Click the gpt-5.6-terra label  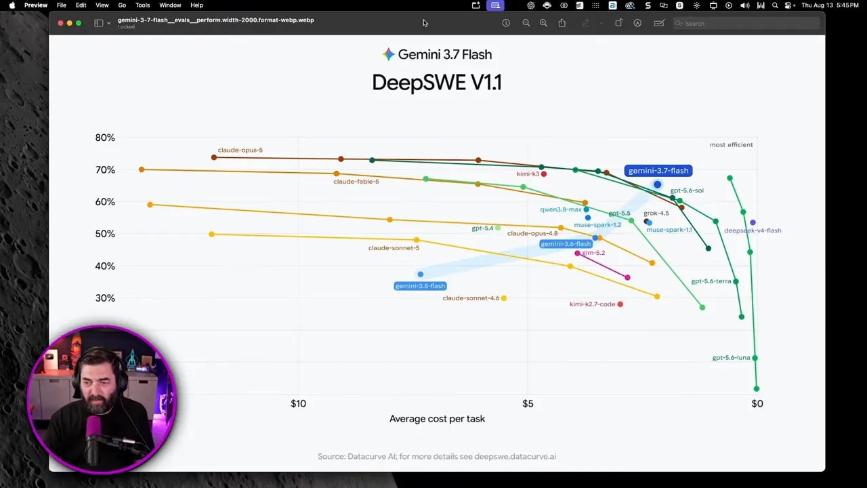pyautogui.click(x=711, y=281)
